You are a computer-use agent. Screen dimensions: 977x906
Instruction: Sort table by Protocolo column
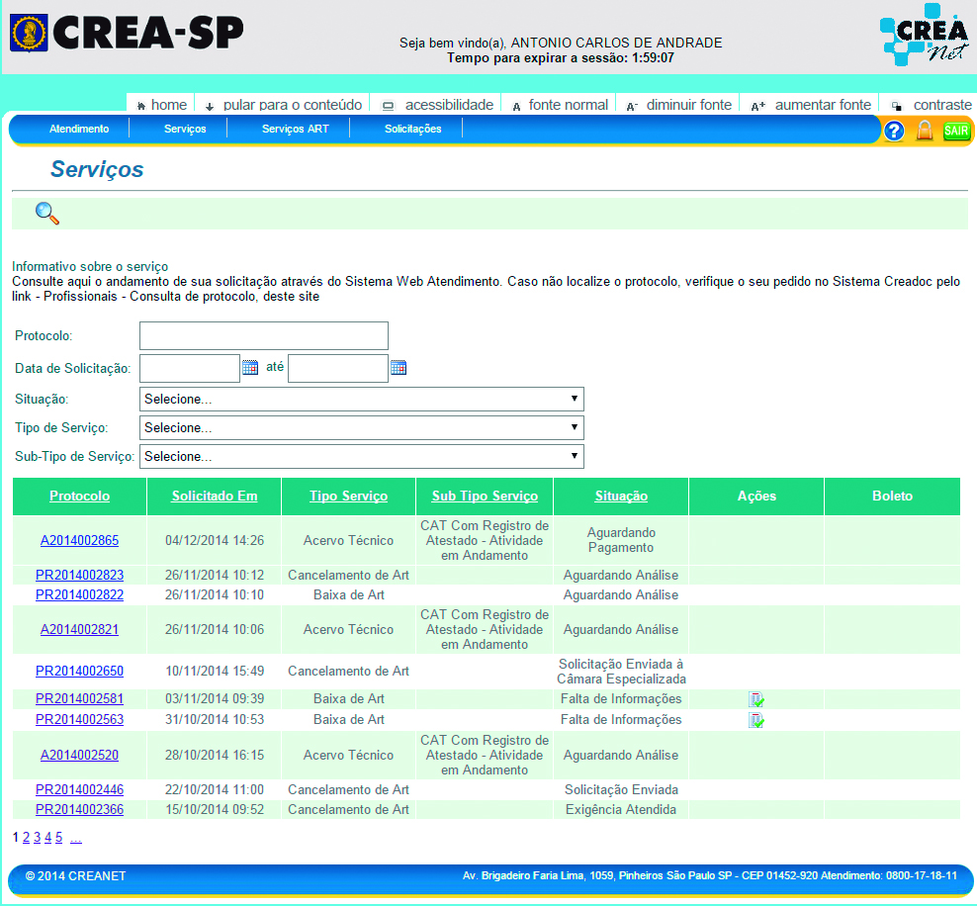click(x=80, y=496)
